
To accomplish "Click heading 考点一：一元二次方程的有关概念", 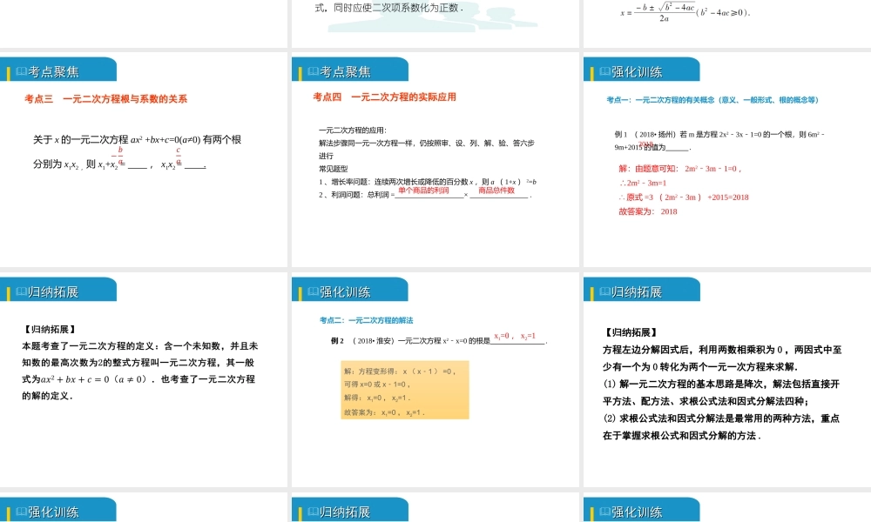I will (x=712, y=100).
